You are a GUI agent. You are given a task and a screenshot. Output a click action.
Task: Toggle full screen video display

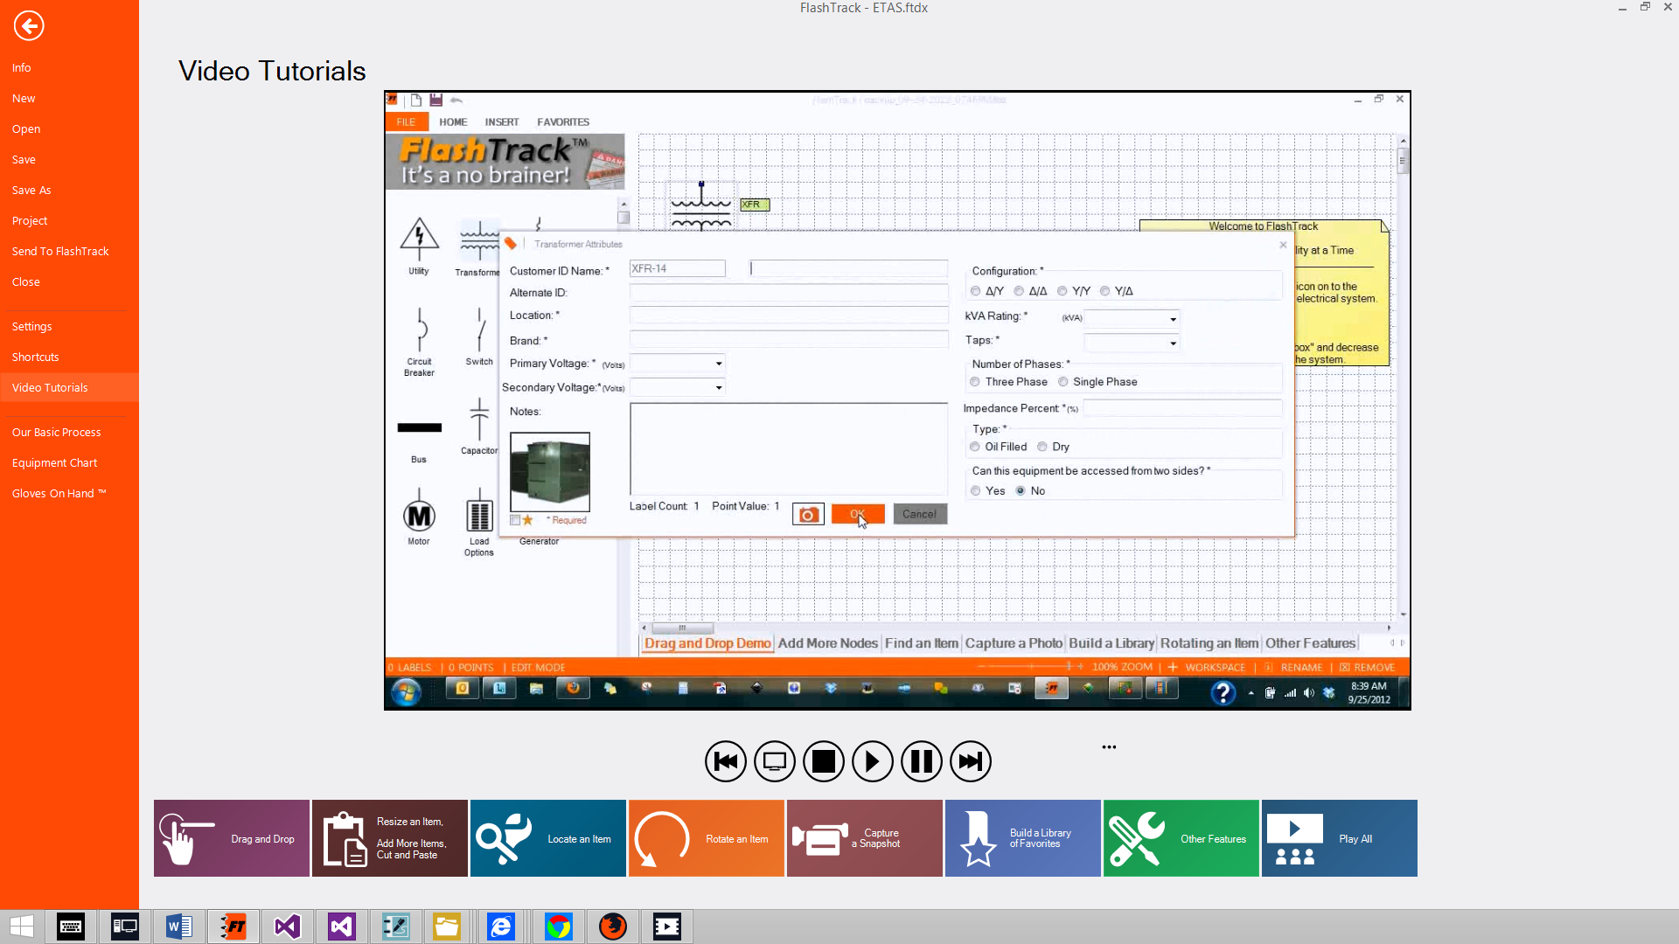775,761
